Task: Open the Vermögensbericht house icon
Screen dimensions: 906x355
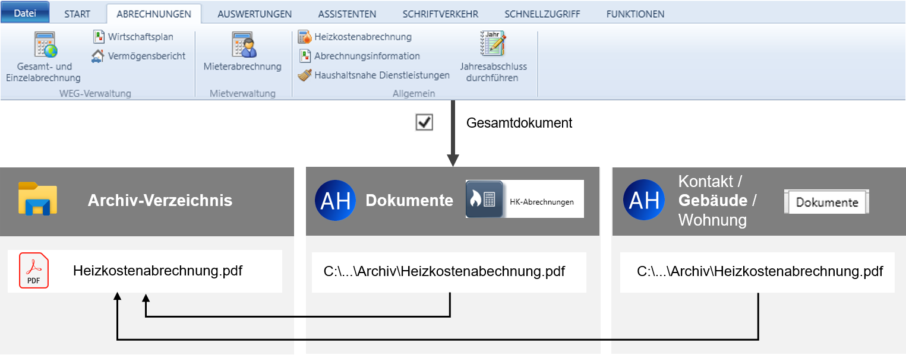Action: 99,56
